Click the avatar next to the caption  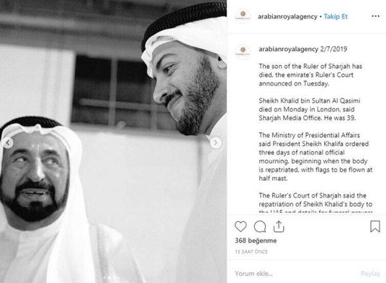[242, 49]
